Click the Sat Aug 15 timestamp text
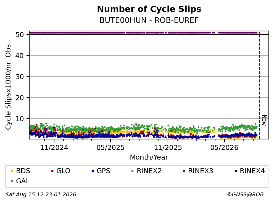Viewport: 274px width, 203px height. pyautogui.click(x=41, y=195)
